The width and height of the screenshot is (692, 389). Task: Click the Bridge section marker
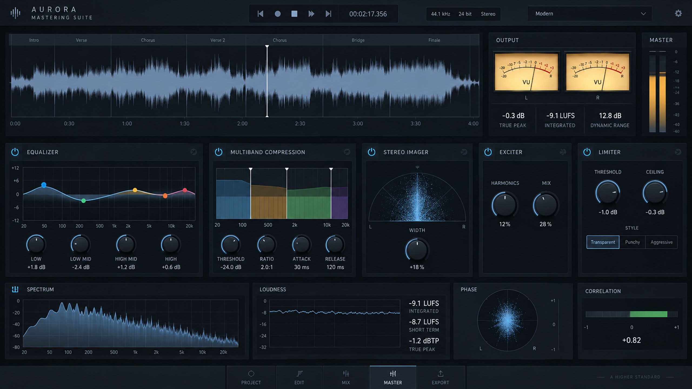[x=358, y=40]
